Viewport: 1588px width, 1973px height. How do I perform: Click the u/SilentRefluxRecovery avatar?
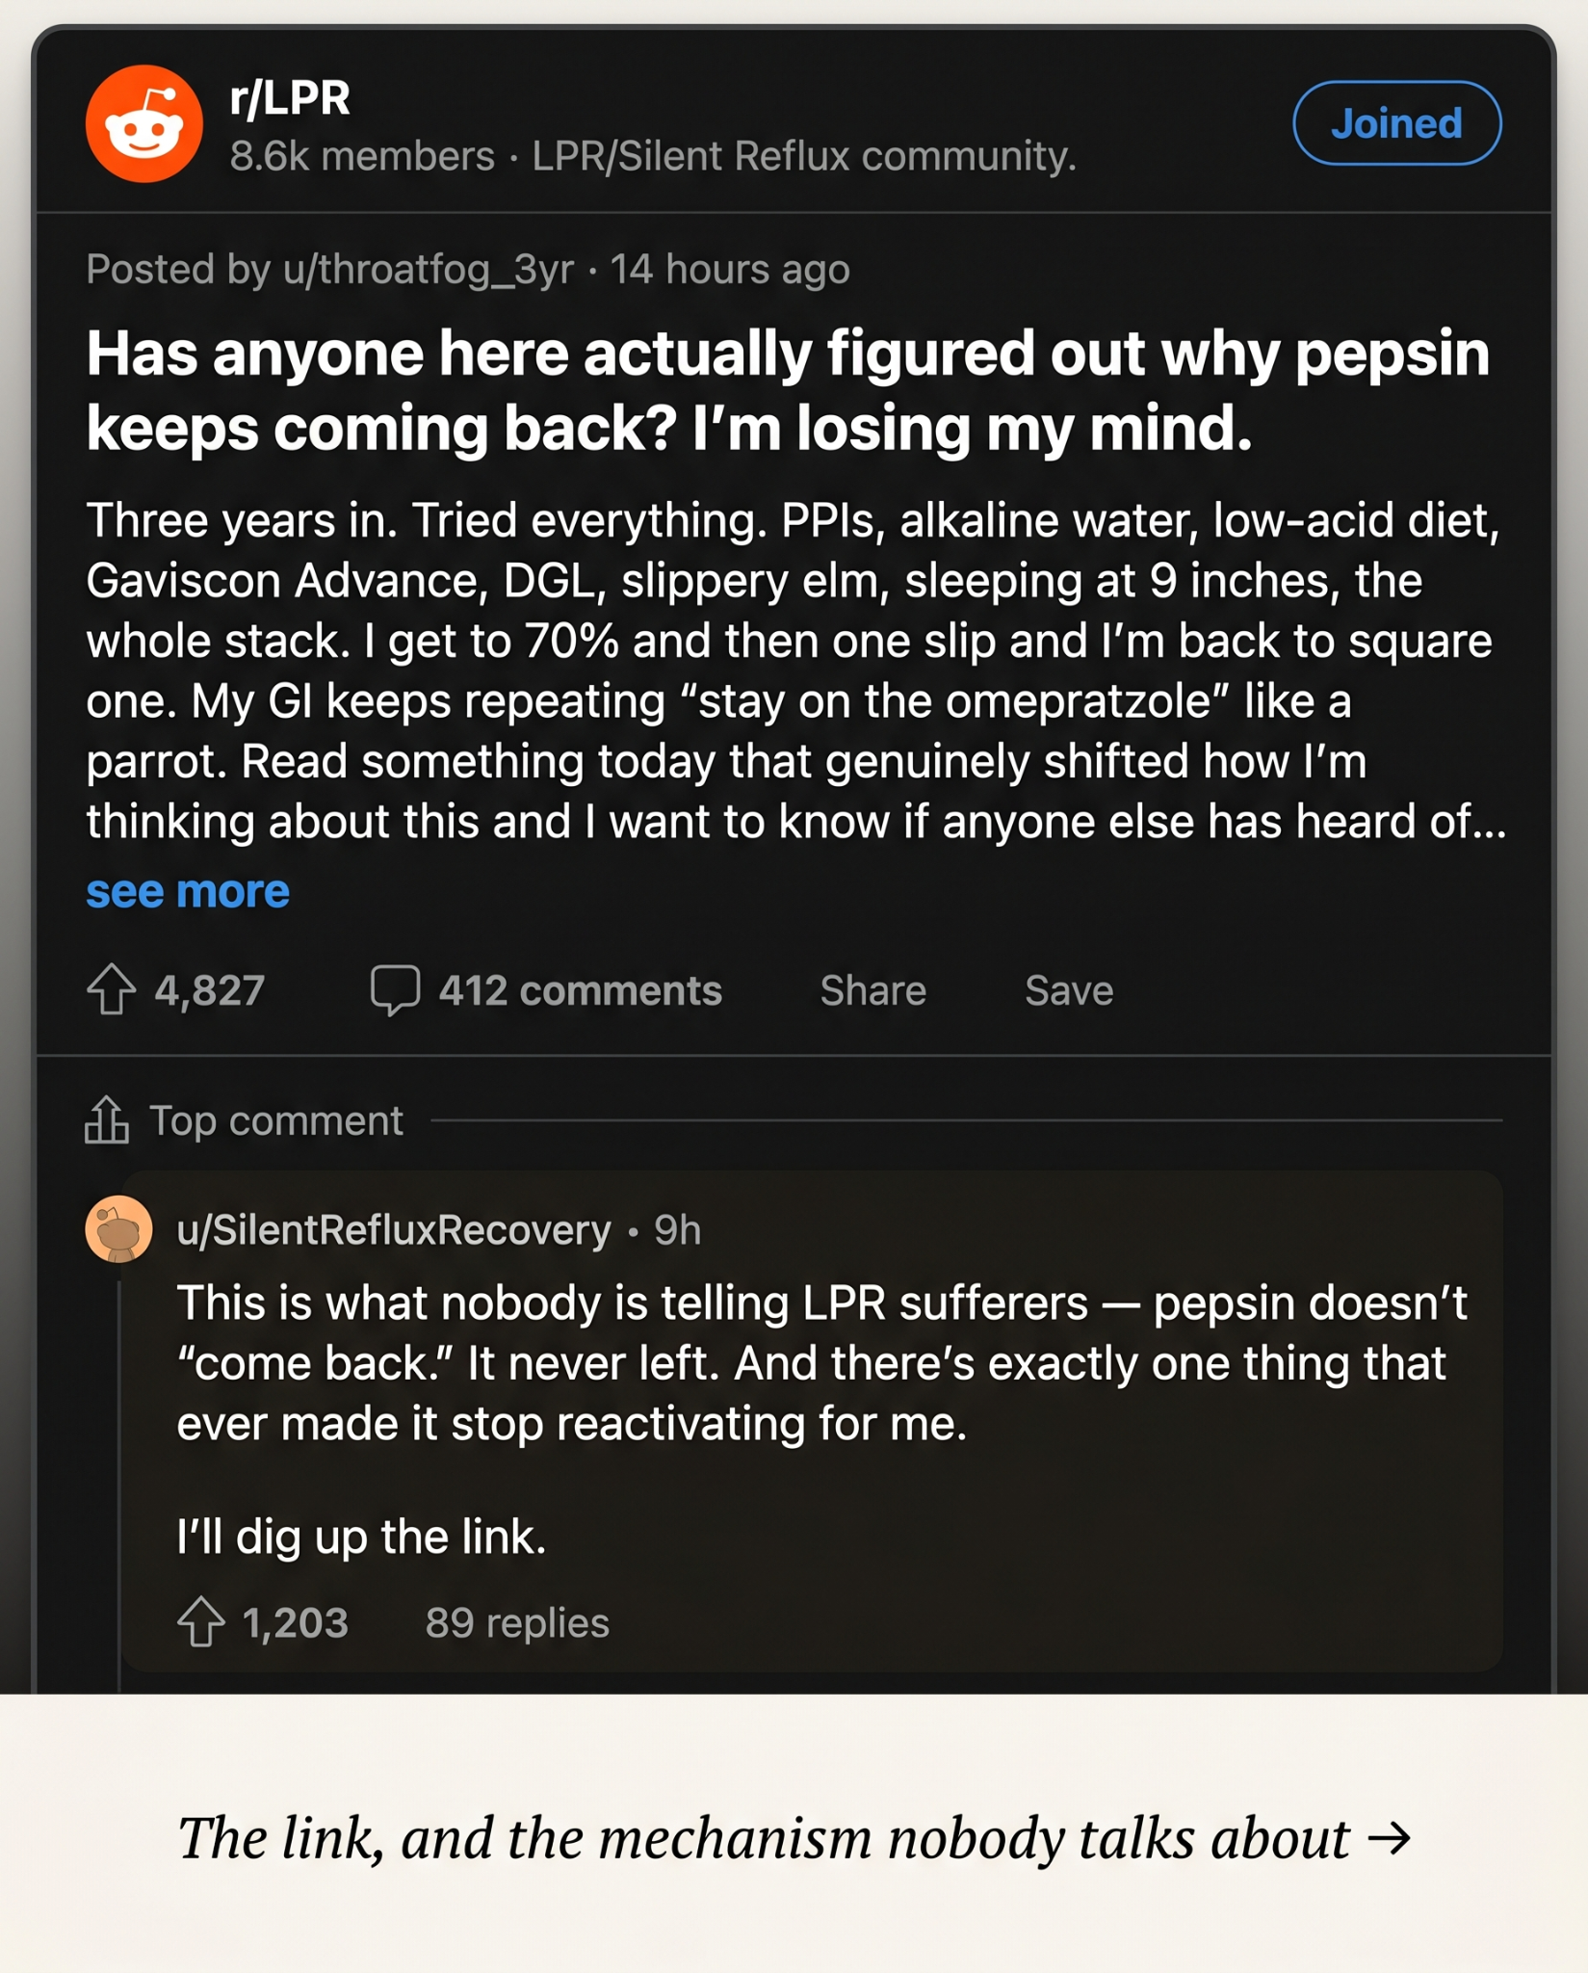pyautogui.click(x=119, y=1229)
